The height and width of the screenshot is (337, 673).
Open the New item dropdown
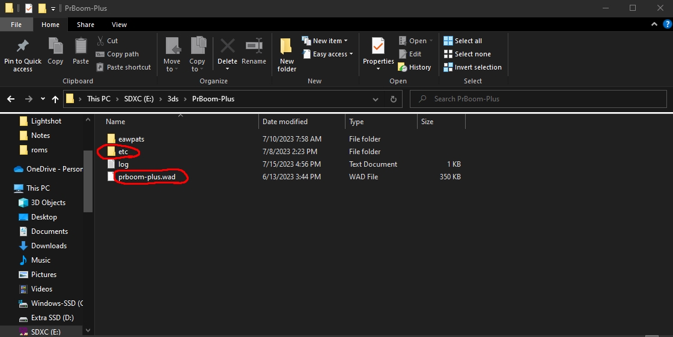point(325,41)
